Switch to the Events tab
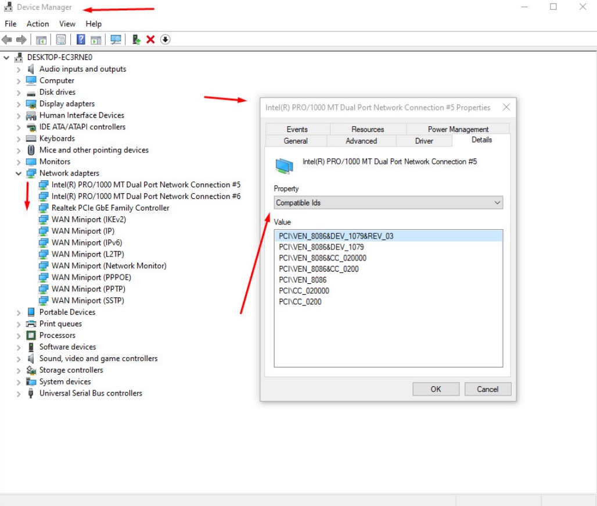Image resolution: width=597 pixels, height=506 pixels. click(297, 129)
